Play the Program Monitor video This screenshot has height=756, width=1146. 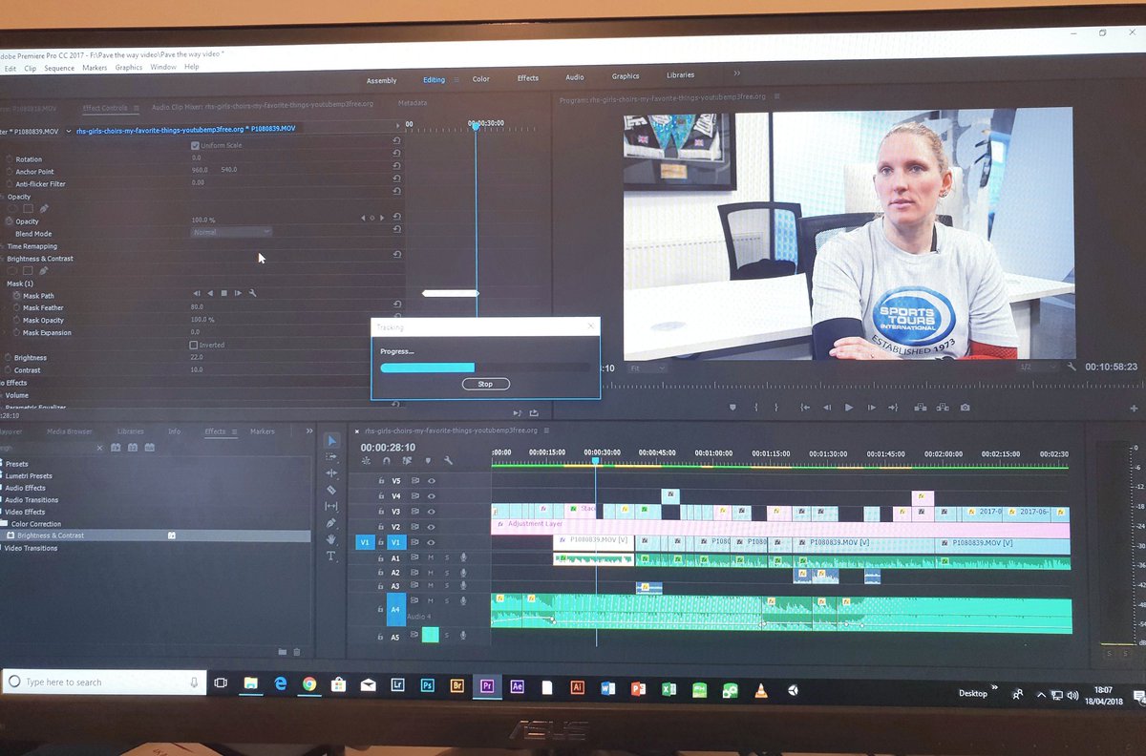(x=848, y=408)
